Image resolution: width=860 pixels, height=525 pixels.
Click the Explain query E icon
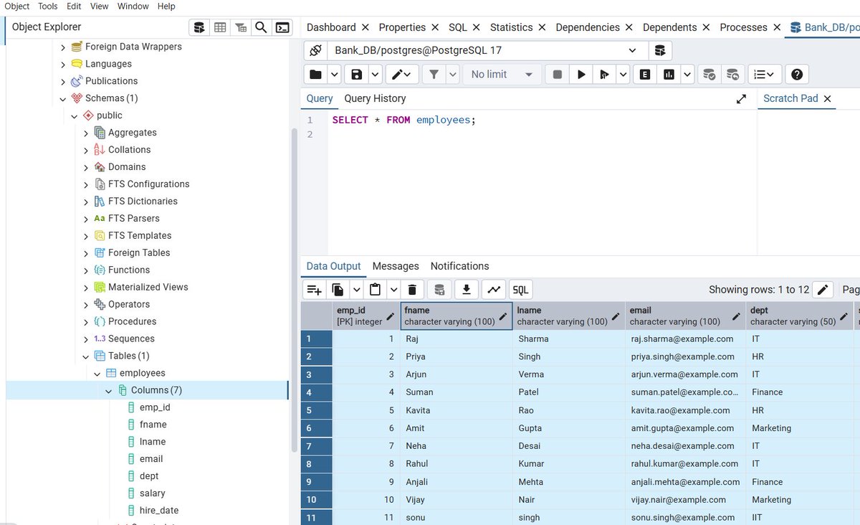645,74
